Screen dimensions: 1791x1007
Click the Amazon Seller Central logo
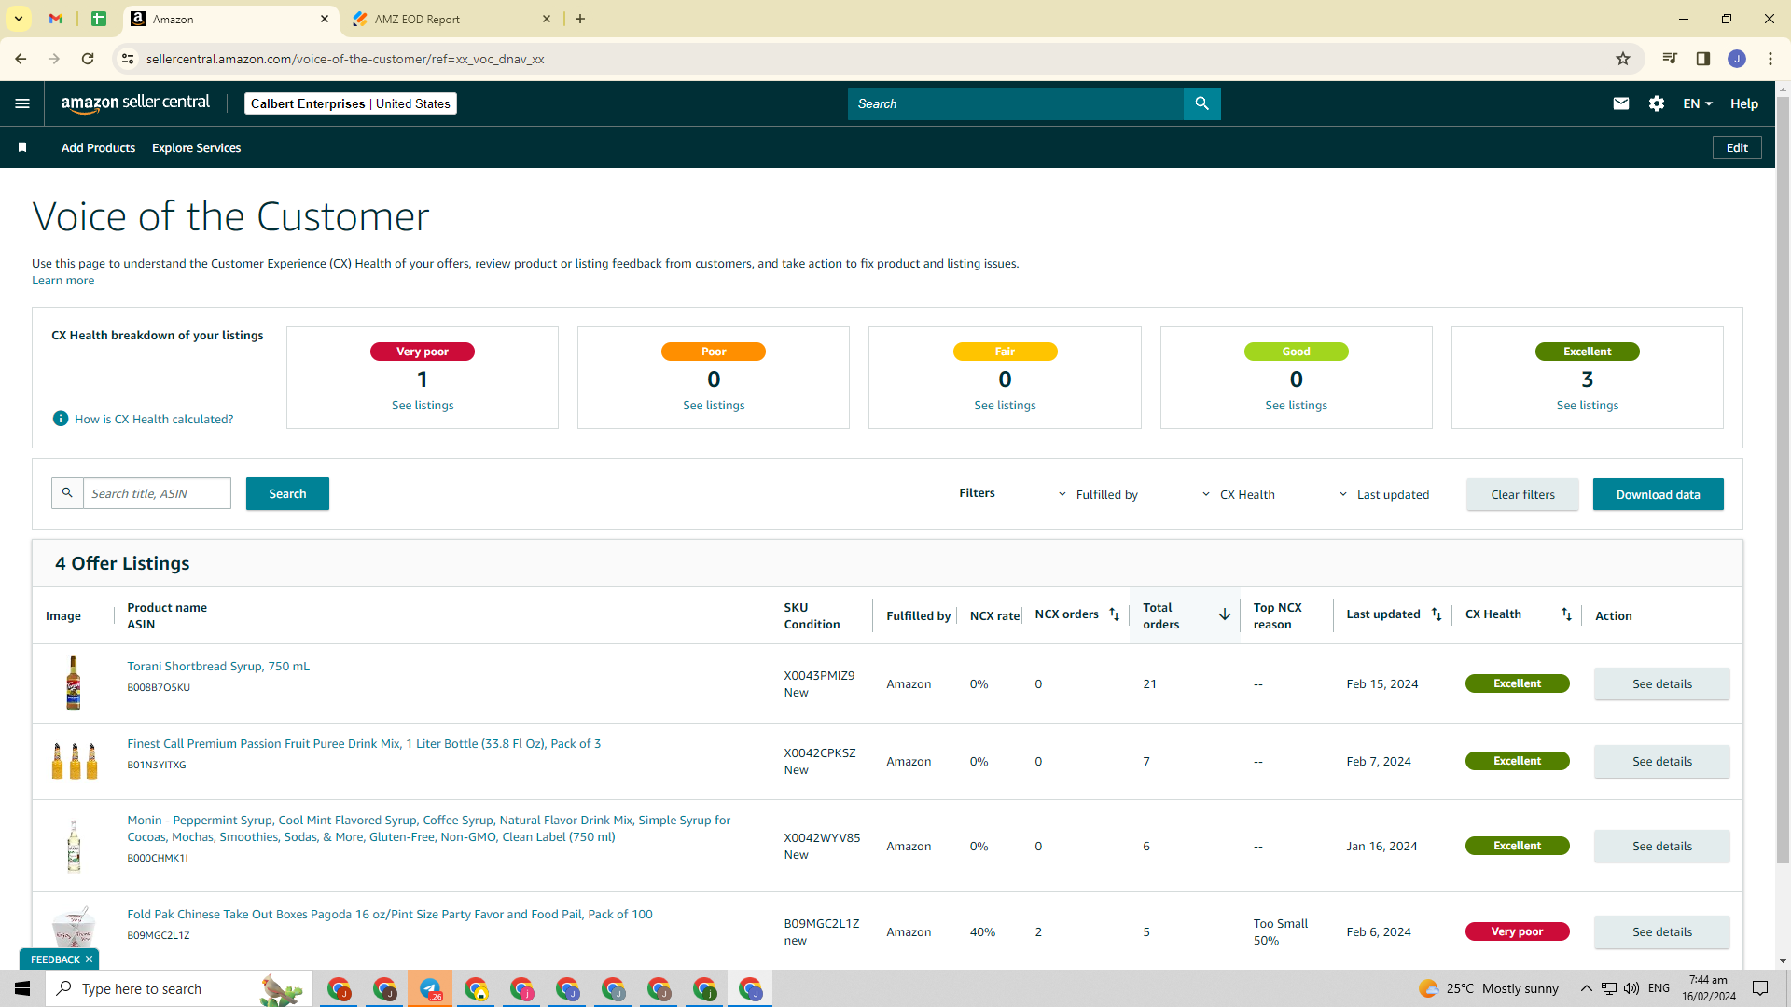click(x=135, y=103)
